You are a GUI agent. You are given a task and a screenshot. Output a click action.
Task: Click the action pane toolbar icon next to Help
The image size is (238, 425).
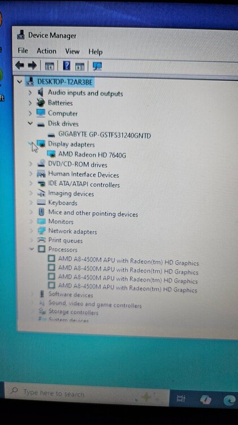tap(80, 66)
